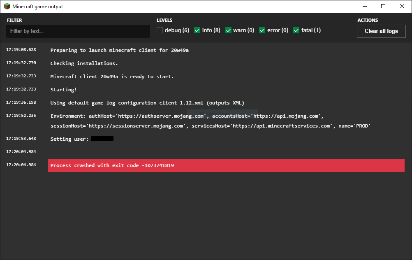Viewport: 412px width, 260px height.
Task: Click the 17:19:53.648 timestamp
Action: (x=21, y=139)
